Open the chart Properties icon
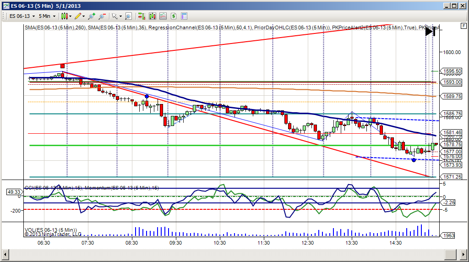The height and width of the screenshot is (262, 469). pos(184,16)
